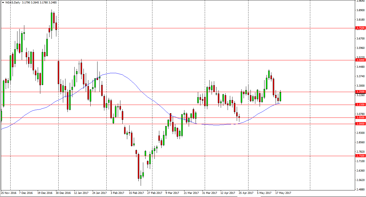Select the NGAS,Daily symbol label
The width and height of the screenshot is (366, 197).
pyautogui.click(x=12, y=2)
